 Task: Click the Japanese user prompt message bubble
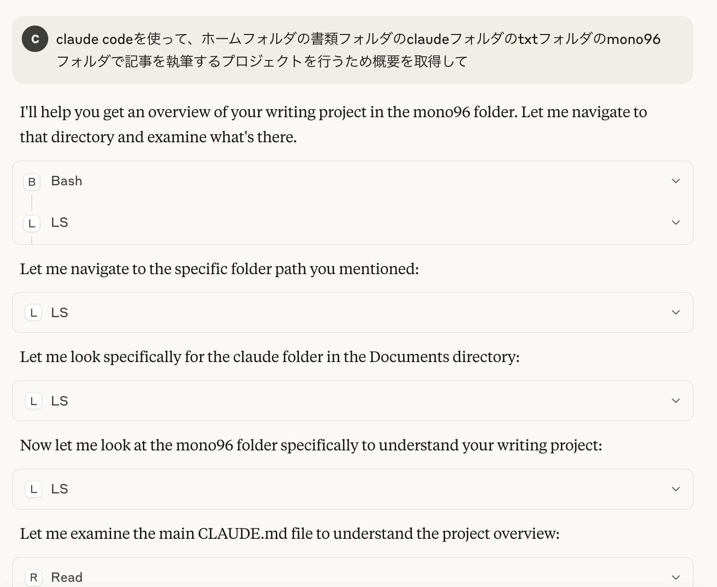(x=353, y=50)
